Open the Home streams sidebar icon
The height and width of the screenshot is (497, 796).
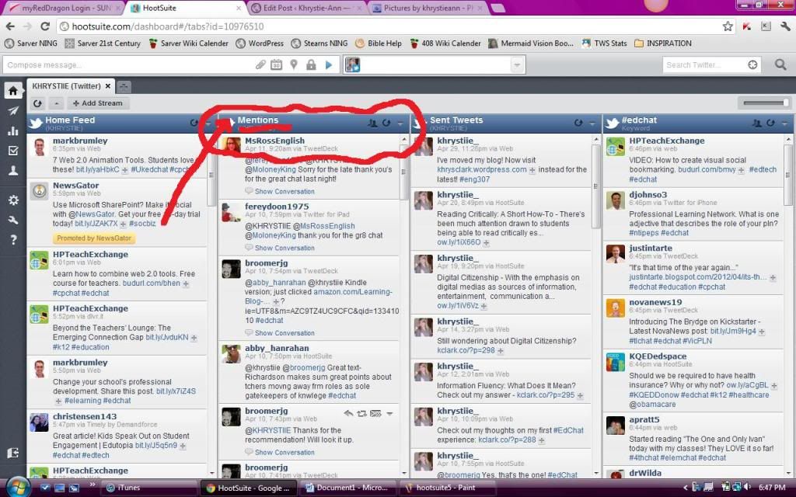pyautogui.click(x=13, y=91)
